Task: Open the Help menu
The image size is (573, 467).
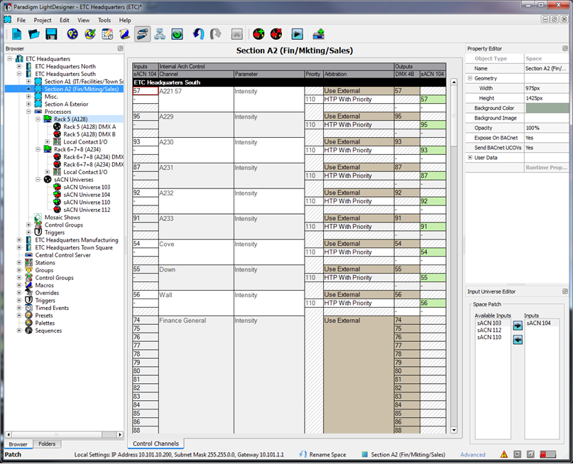Action: pos(125,20)
